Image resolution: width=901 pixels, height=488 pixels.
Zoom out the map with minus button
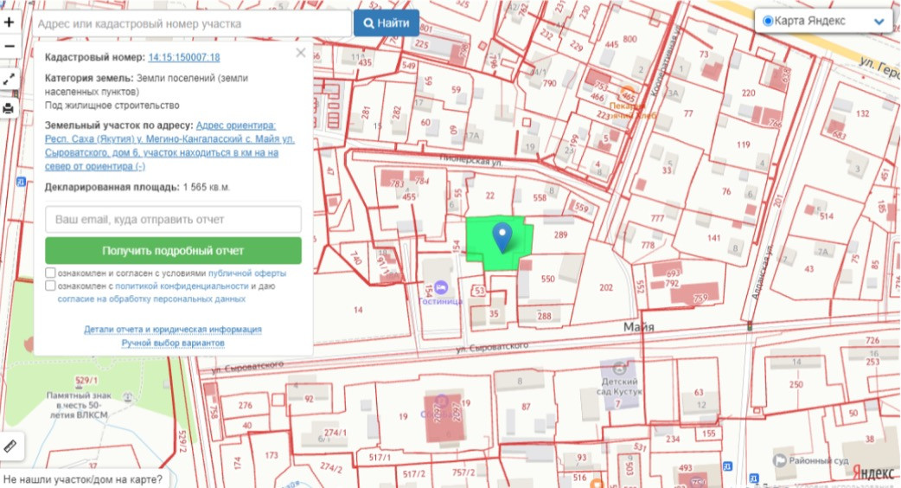10,46
